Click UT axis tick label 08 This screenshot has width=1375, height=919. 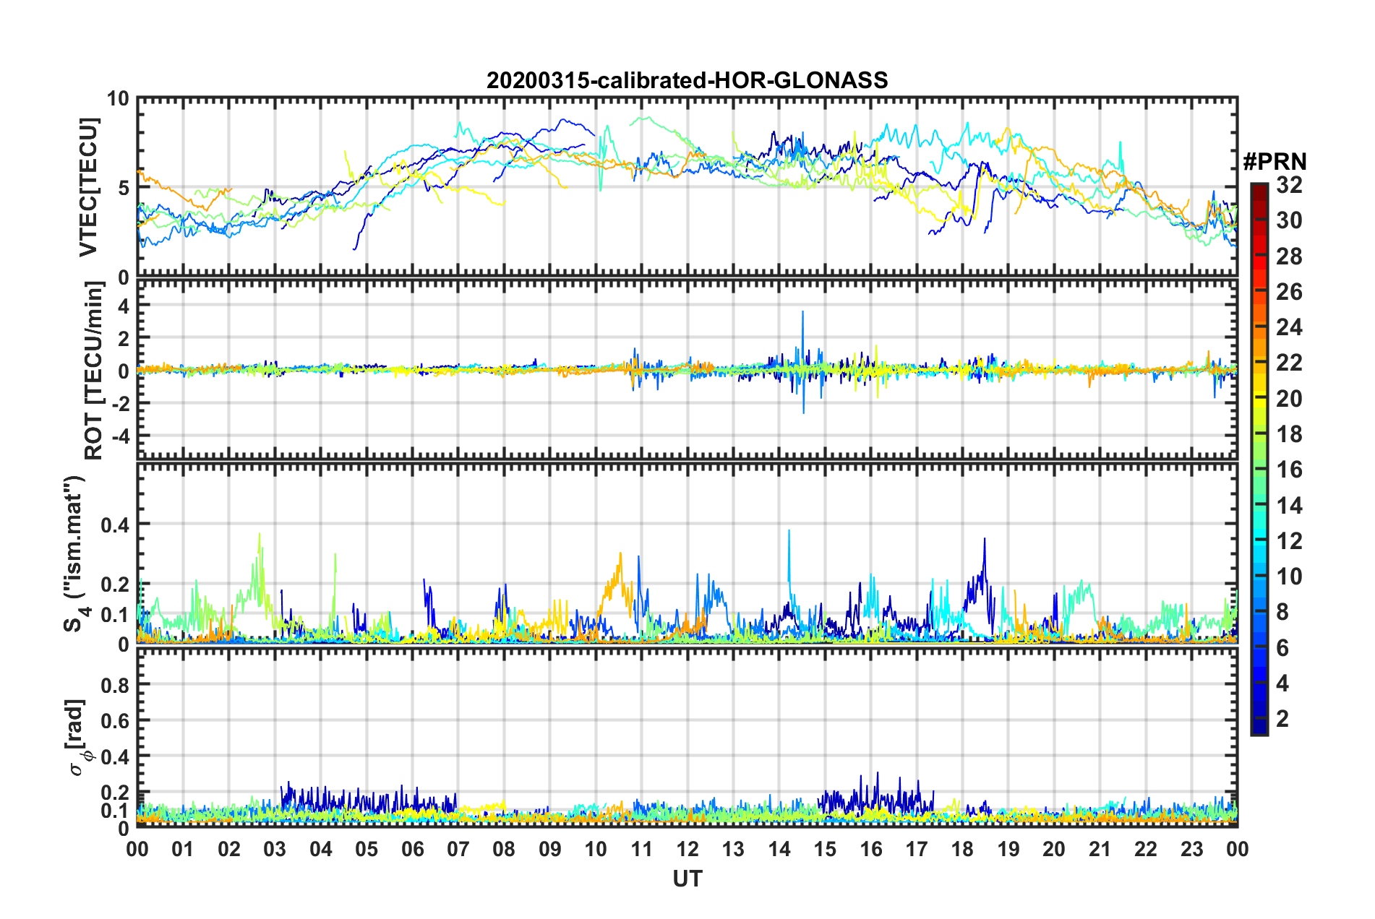tap(504, 849)
